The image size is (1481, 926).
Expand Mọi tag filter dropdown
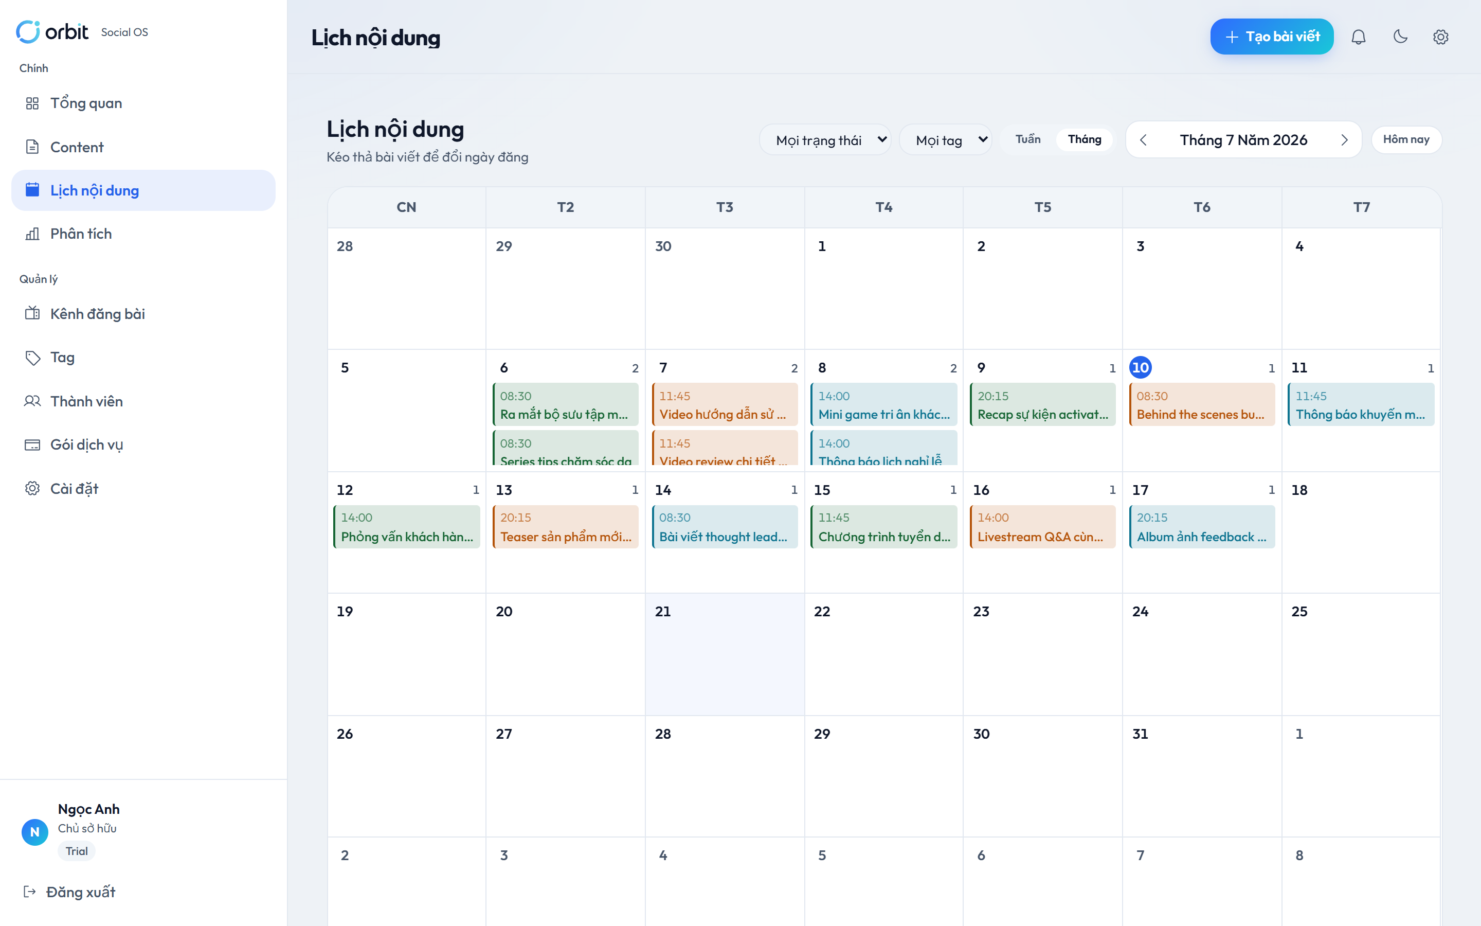946,140
